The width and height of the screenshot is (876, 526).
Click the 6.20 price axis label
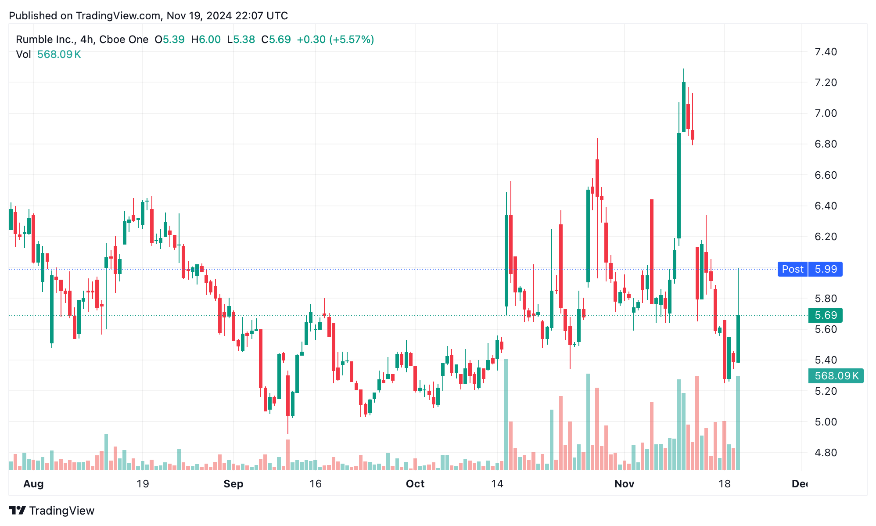[826, 237]
